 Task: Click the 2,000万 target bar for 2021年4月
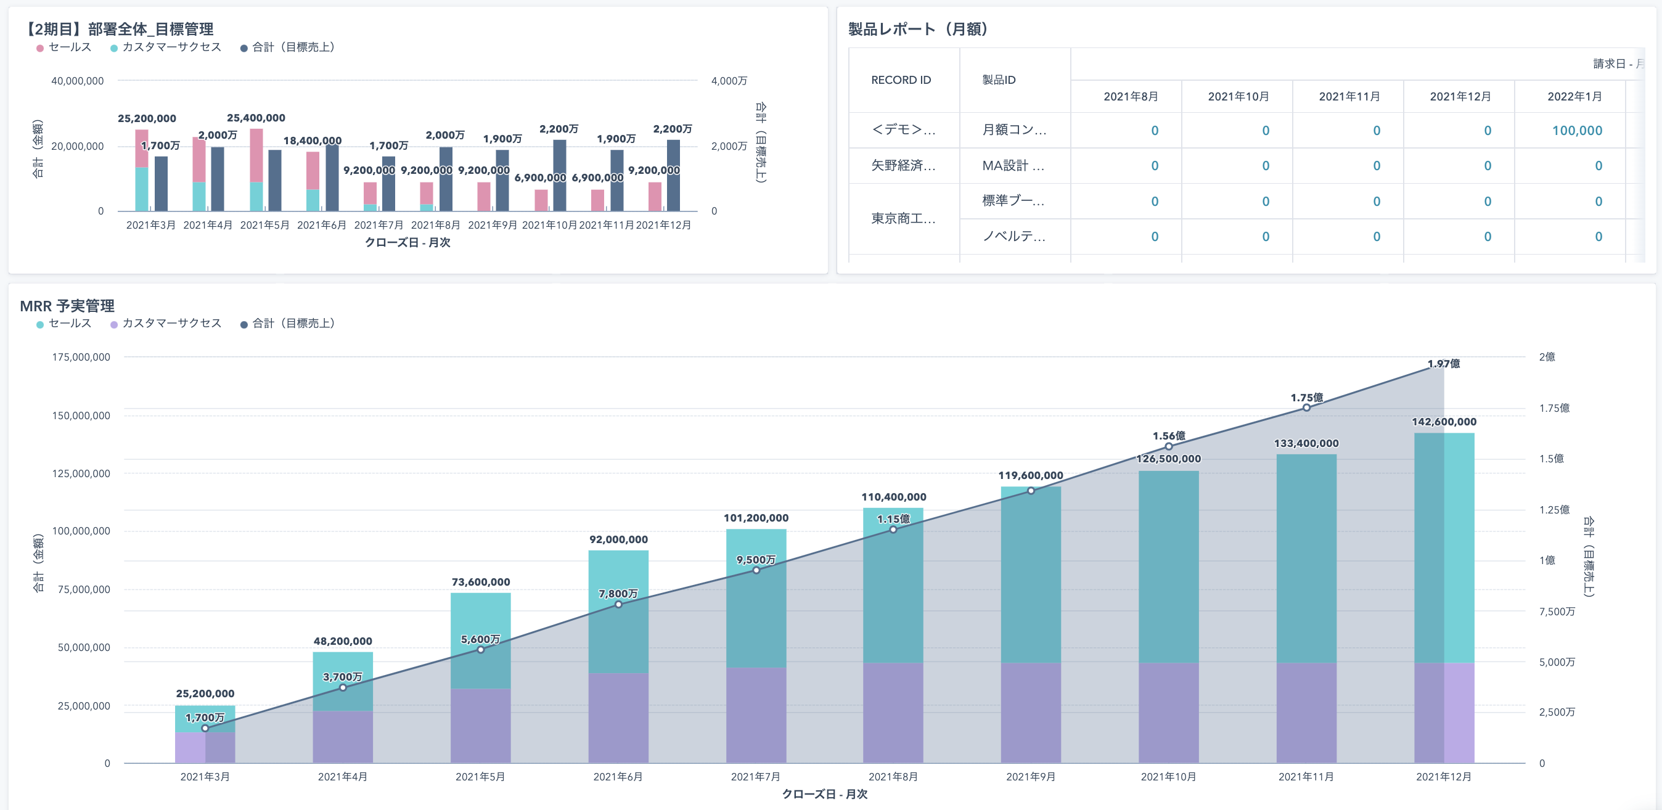pos(218,179)
